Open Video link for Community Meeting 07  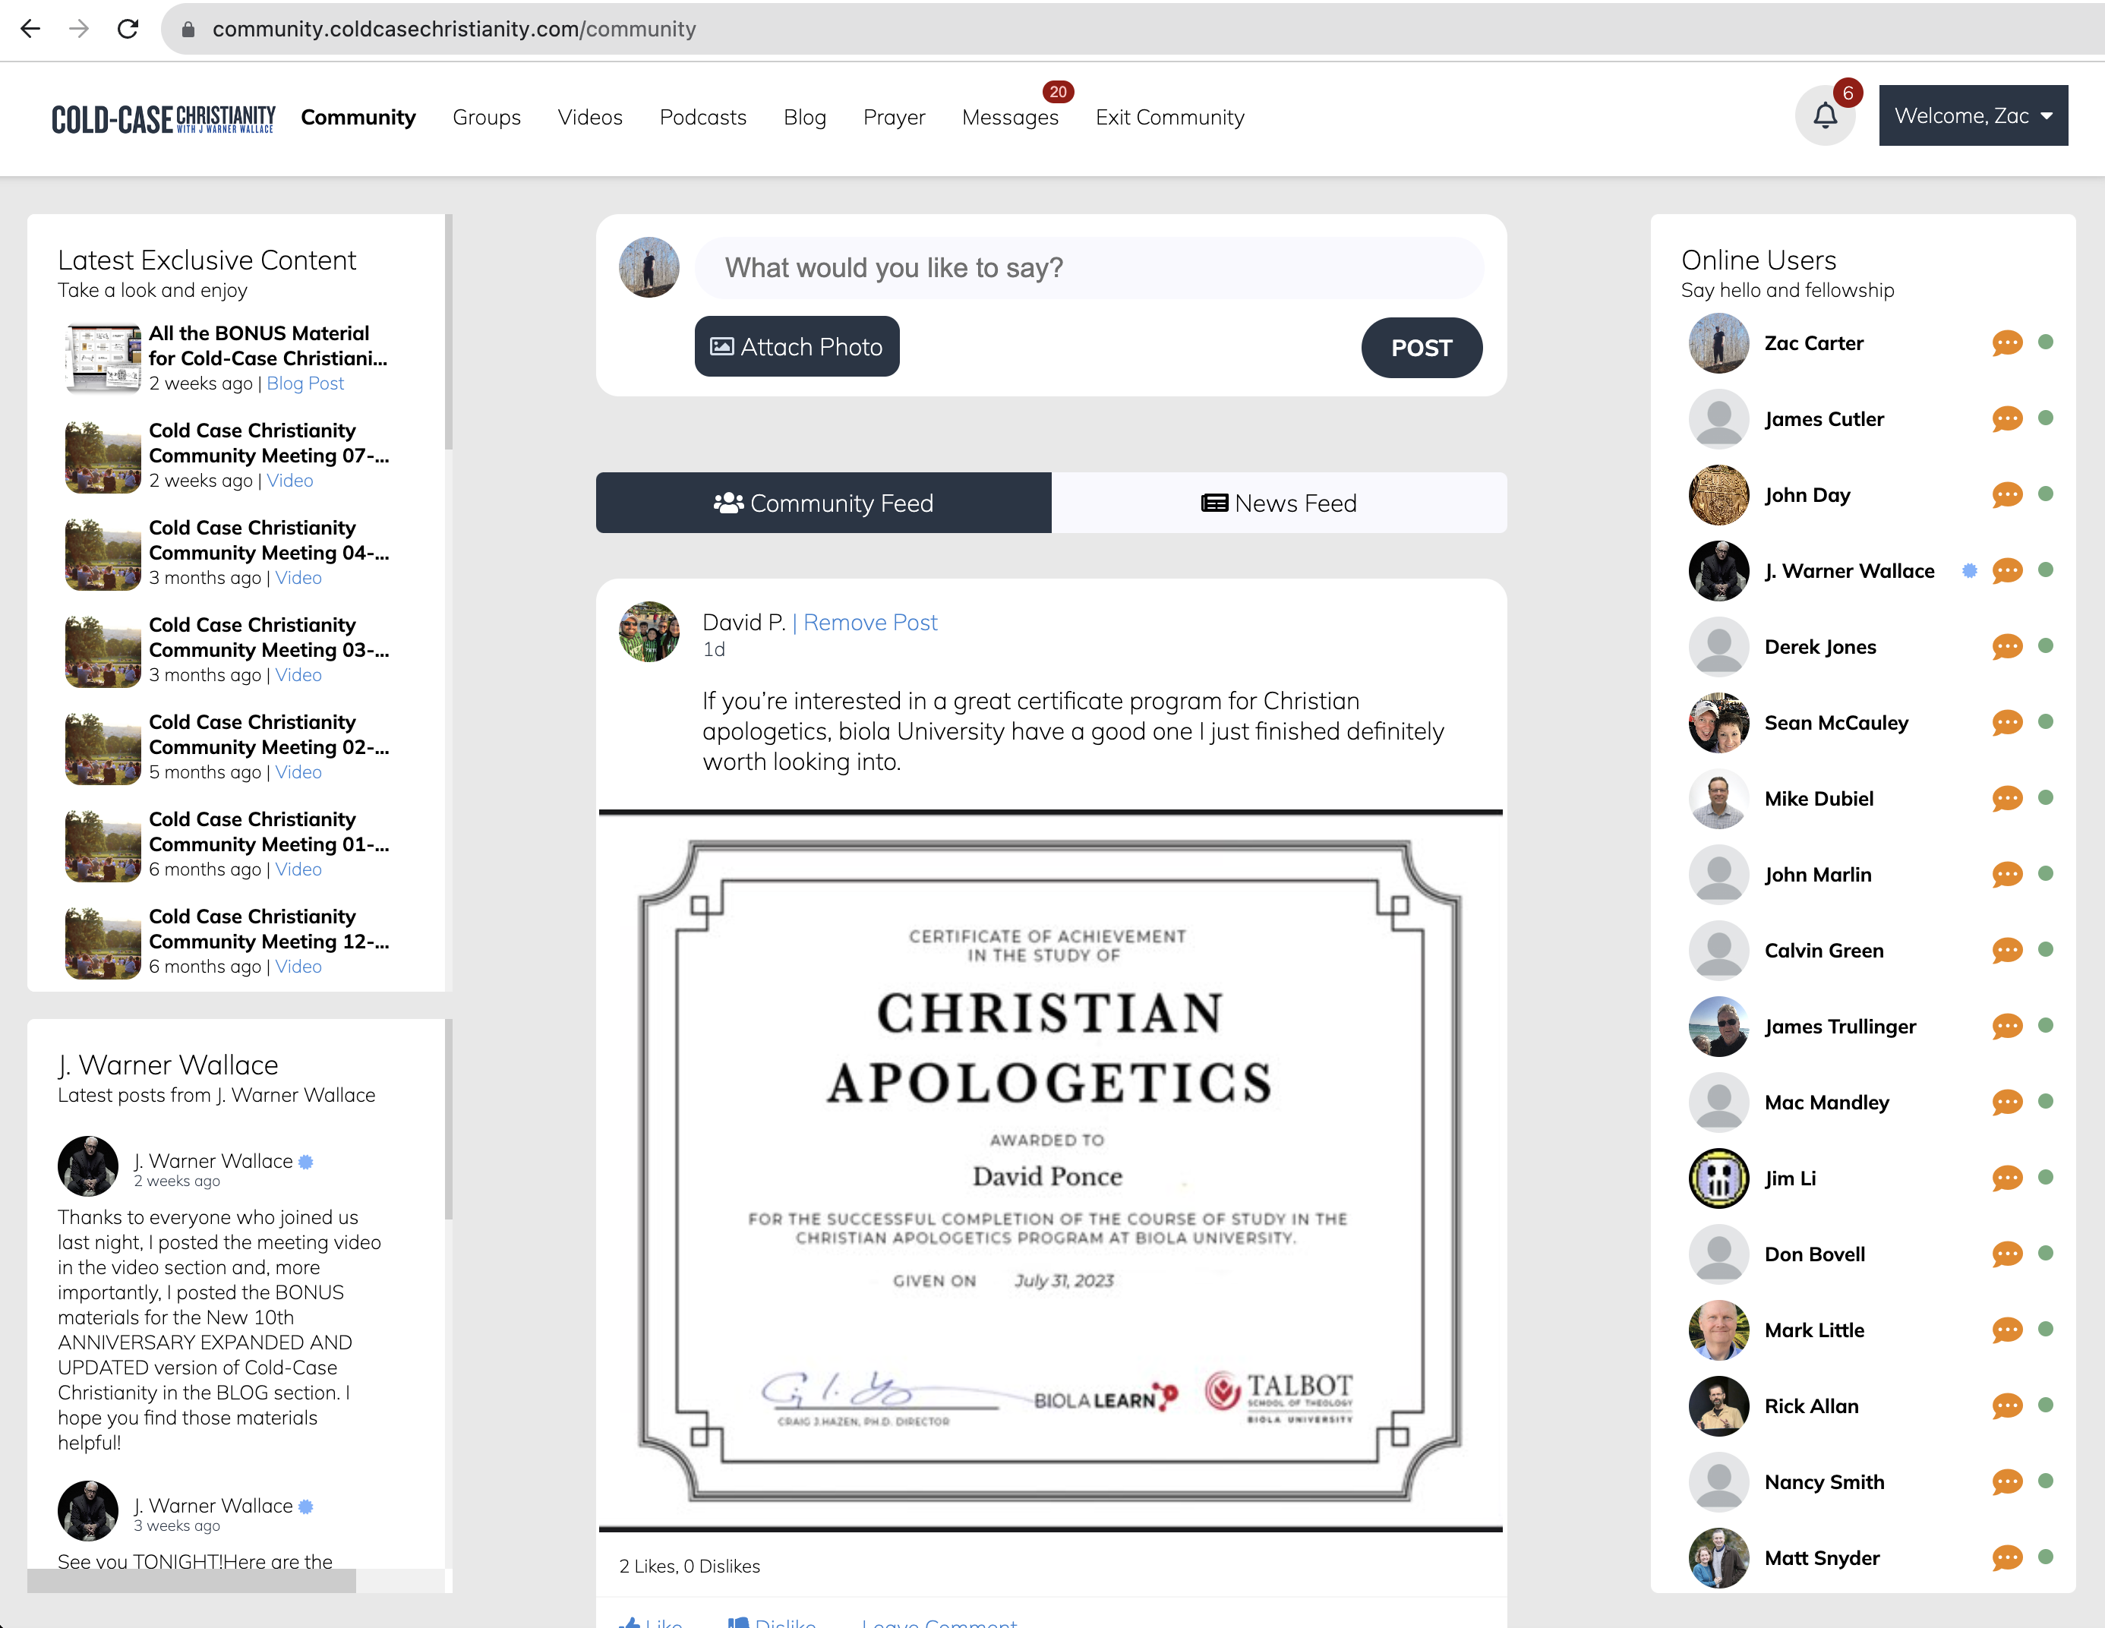(289, 481)
